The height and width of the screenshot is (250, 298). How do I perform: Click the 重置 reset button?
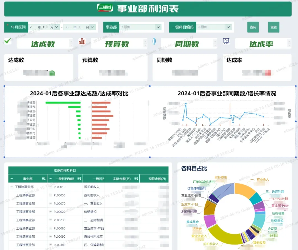274,27
